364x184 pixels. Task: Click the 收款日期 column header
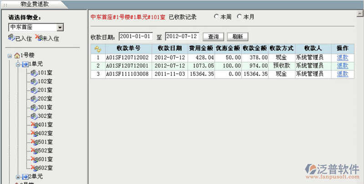[170, 49]
